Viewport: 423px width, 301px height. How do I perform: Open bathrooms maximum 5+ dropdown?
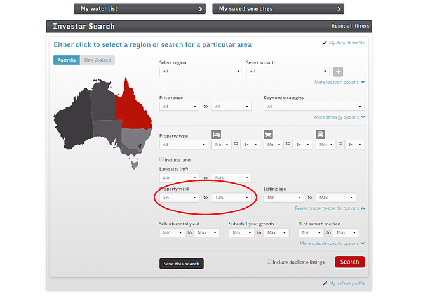[302, 145]
